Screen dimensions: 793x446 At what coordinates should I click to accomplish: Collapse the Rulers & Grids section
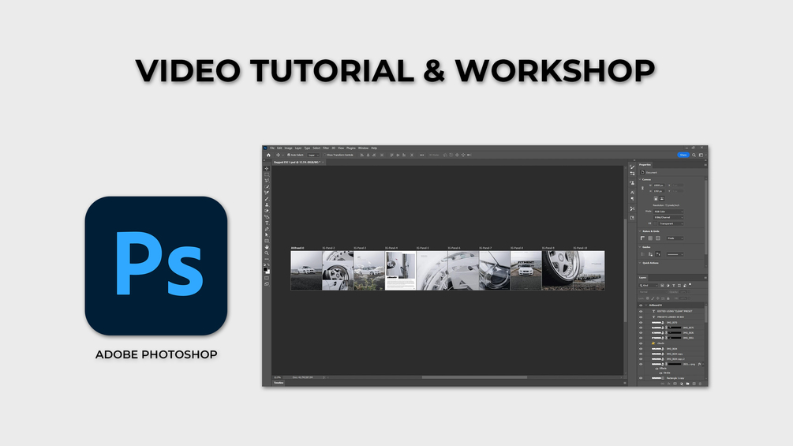pyautogui.click(x=640, y=231)
